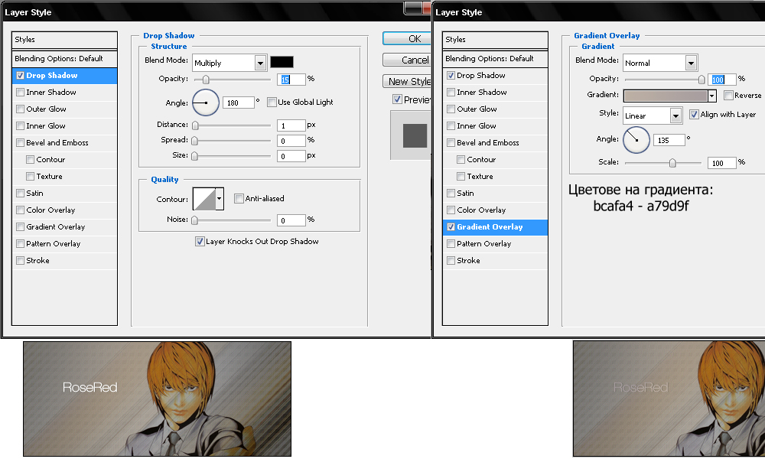Image resolution: width=765 pixels, height=459 pixels.
Task: Click the Drop Shadow Opacity input field
Action: click(x=291, y=80)
